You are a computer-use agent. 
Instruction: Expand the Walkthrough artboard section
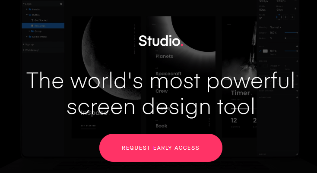point(24,50)
